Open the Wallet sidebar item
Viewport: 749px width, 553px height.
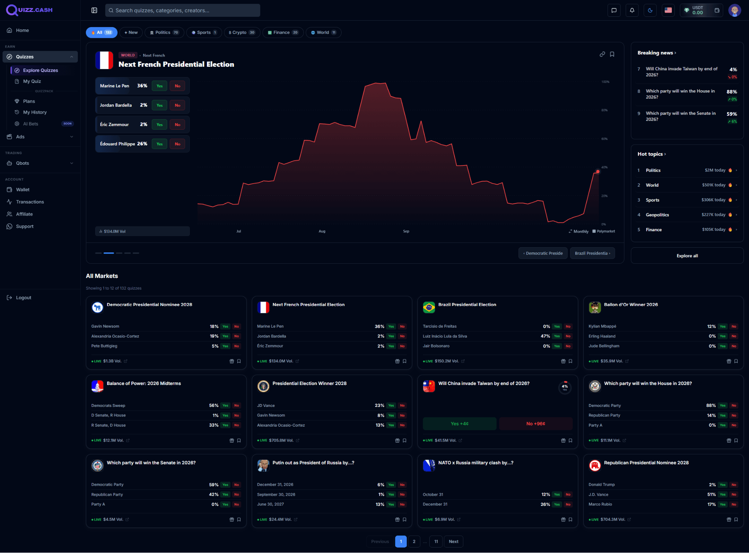coord(23,190)
